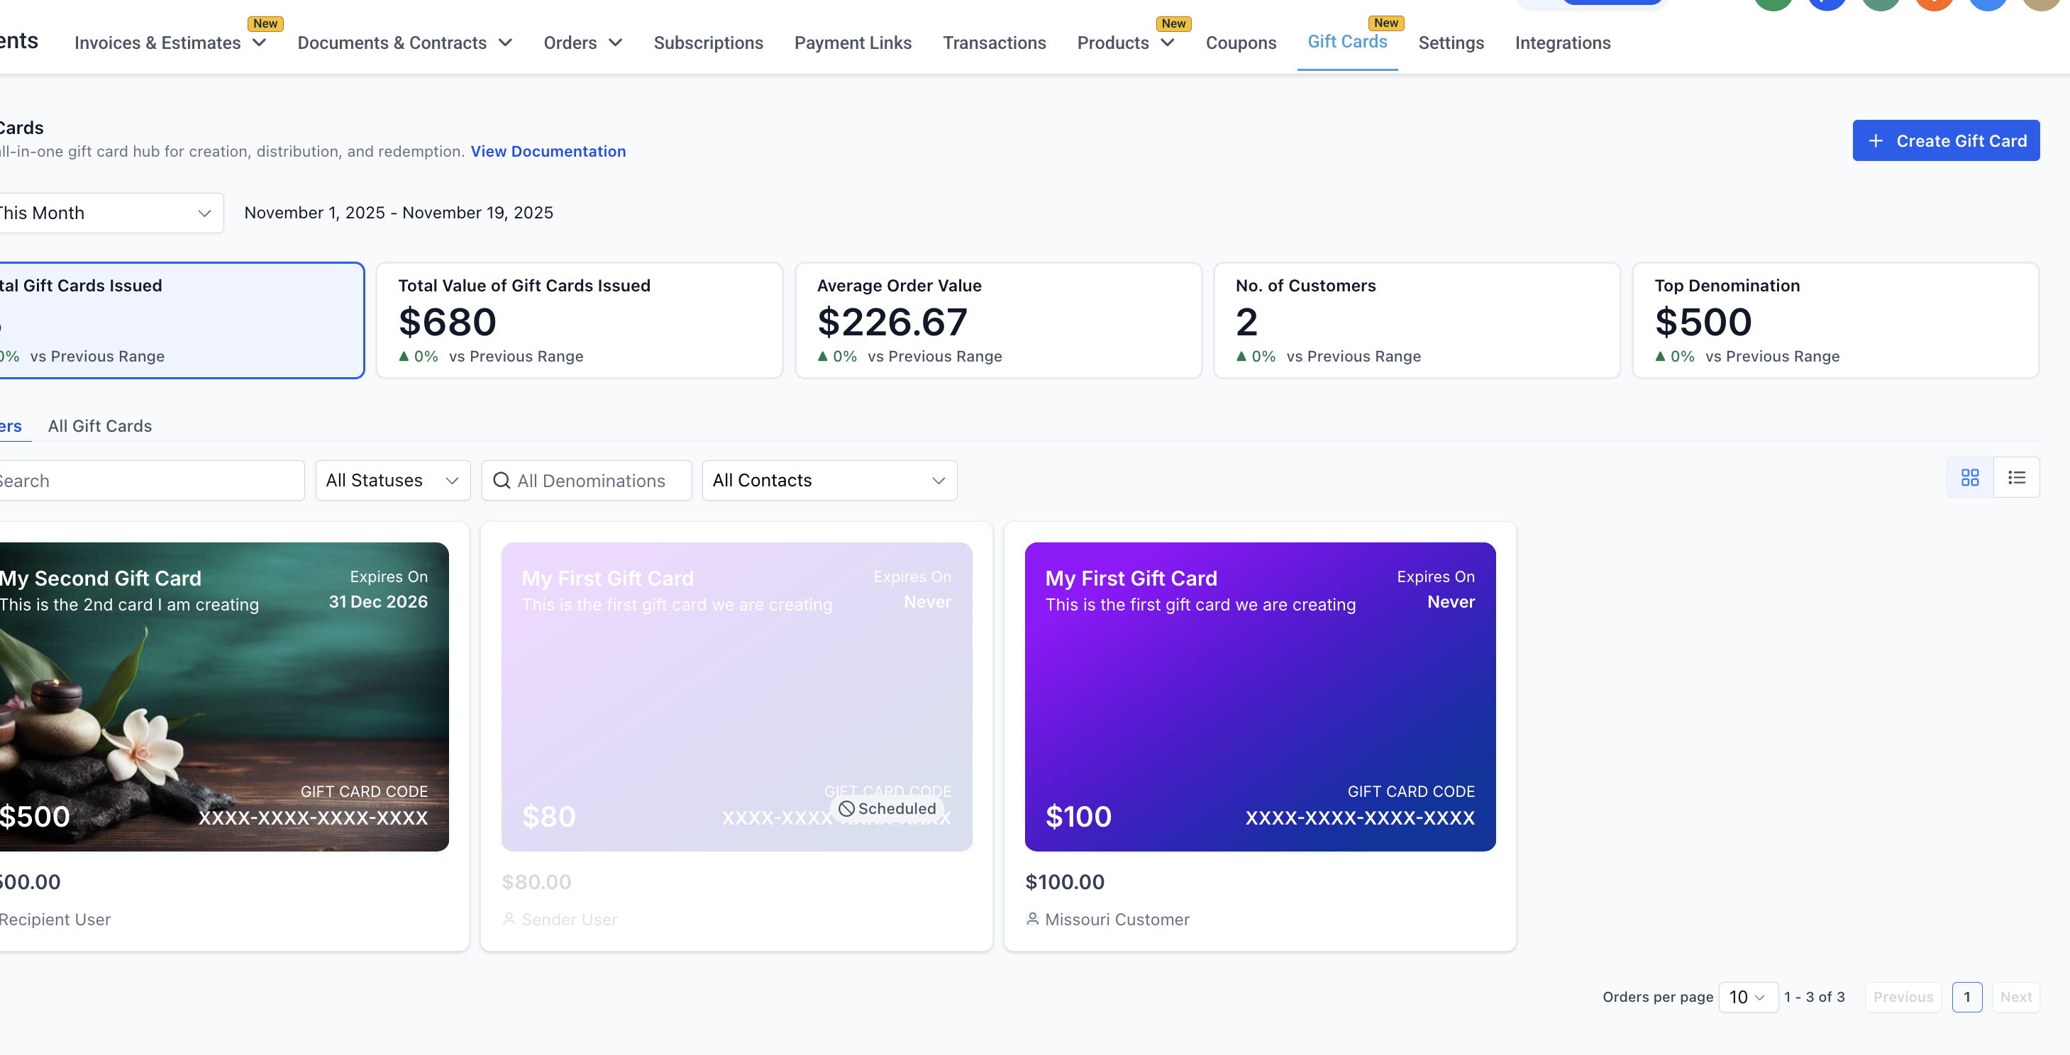Click page number 1 in pagination
This screenshot has height=1055, width=2070.
pyautogui.click(x=1966, y=996)
